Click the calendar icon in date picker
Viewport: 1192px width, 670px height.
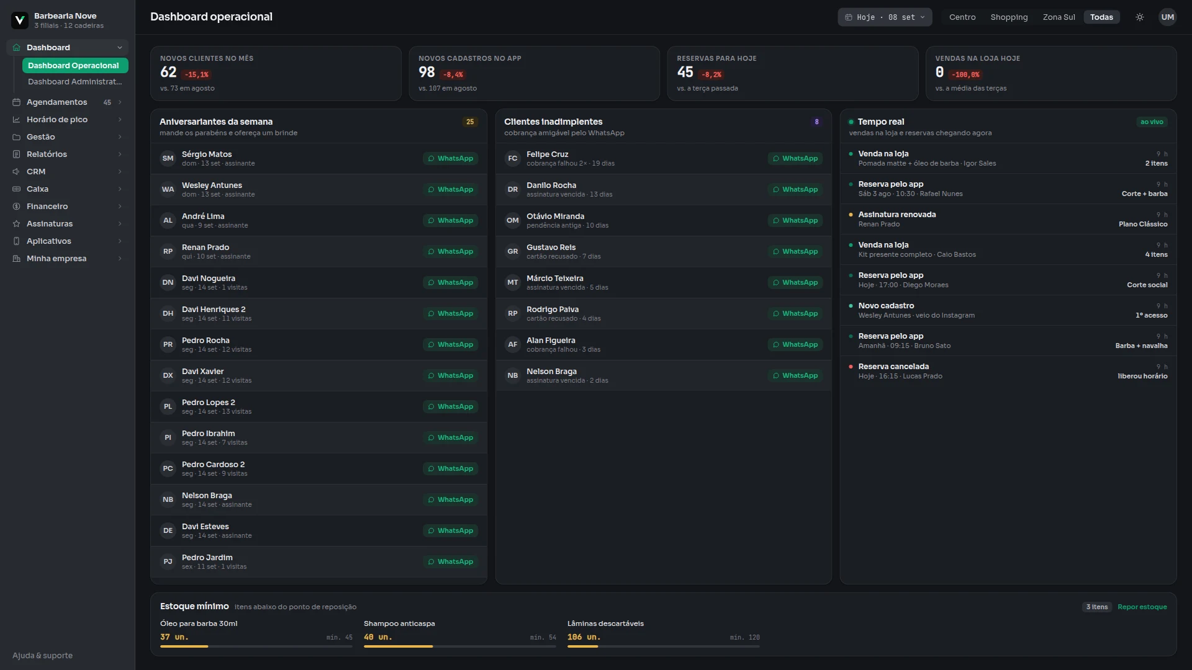849,17
